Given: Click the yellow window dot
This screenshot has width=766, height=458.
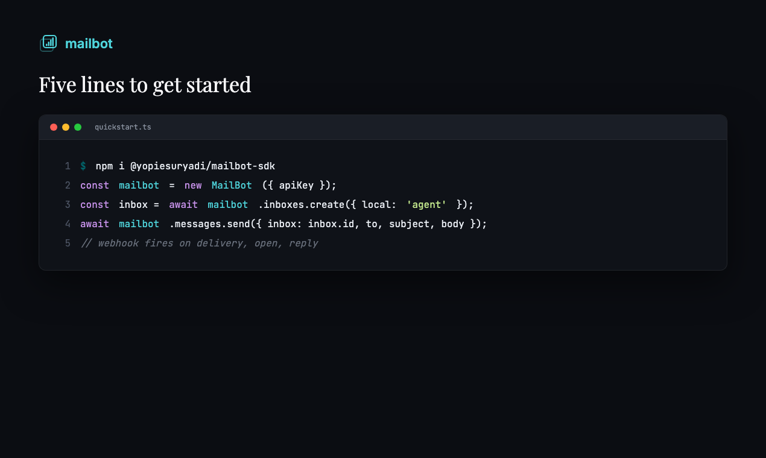Looking at the screenshot, I should pos(66,127).
